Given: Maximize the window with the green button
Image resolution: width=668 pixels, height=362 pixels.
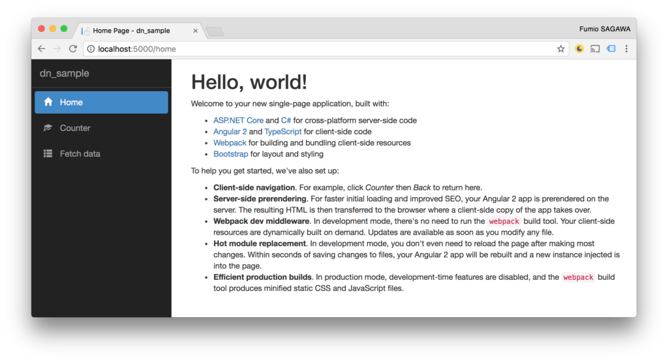Looking at the screenshot, I should 64,29.
